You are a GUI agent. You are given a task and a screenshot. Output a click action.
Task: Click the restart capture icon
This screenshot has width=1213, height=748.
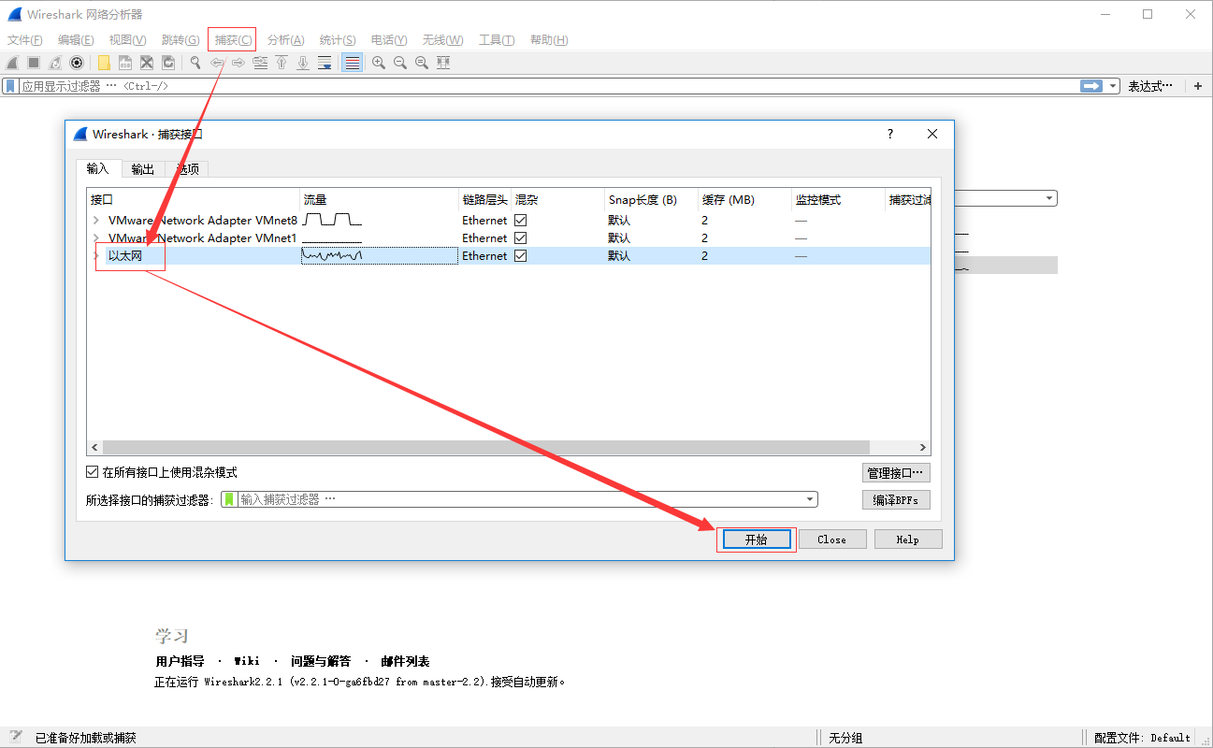point(55,63)
